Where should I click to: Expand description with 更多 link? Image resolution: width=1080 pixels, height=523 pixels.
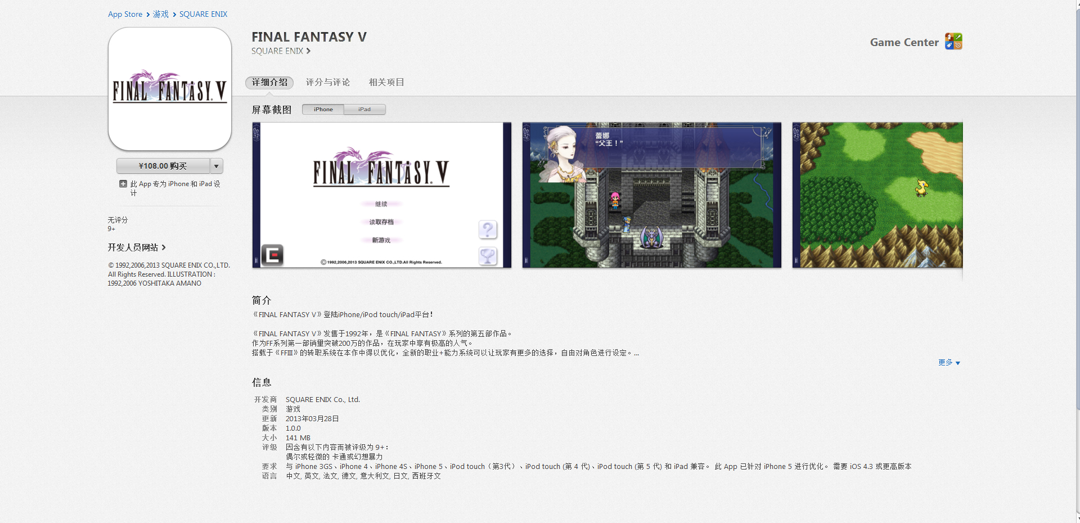pyautogui.click(x=949, y=363)
